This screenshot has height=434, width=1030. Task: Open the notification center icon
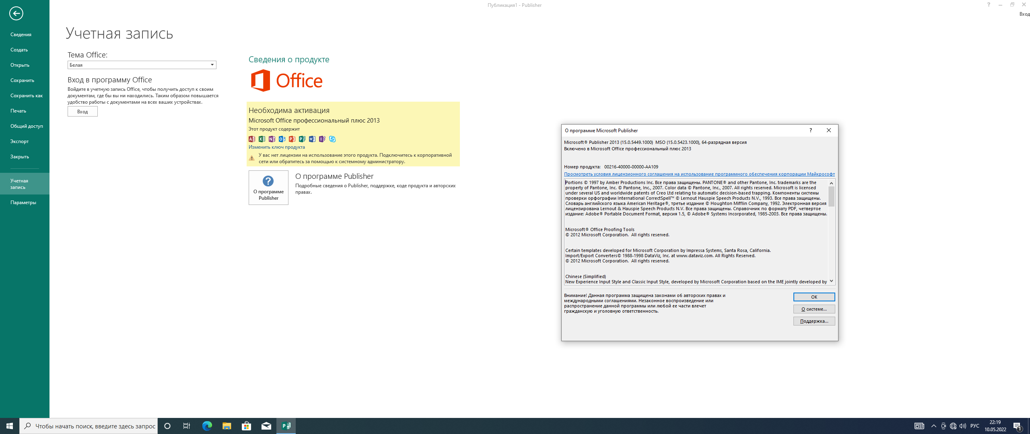coord(1018,426)
